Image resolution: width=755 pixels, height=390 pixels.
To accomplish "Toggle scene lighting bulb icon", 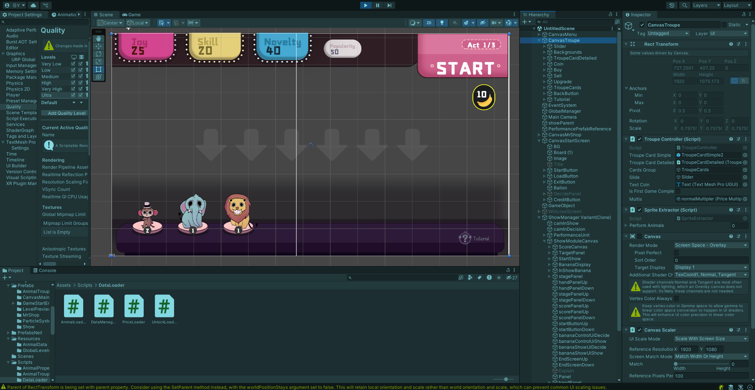I will [442, 23].
